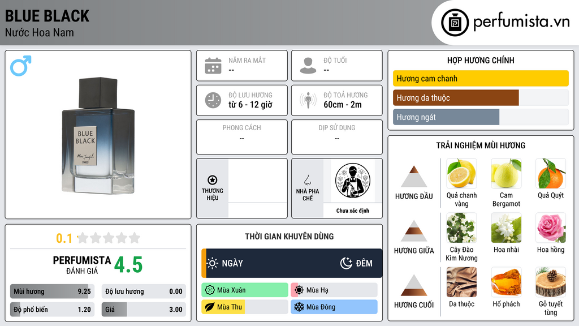
Task: Click the sillage icon for Độ toả hương
Action: (x=308, y=100)
